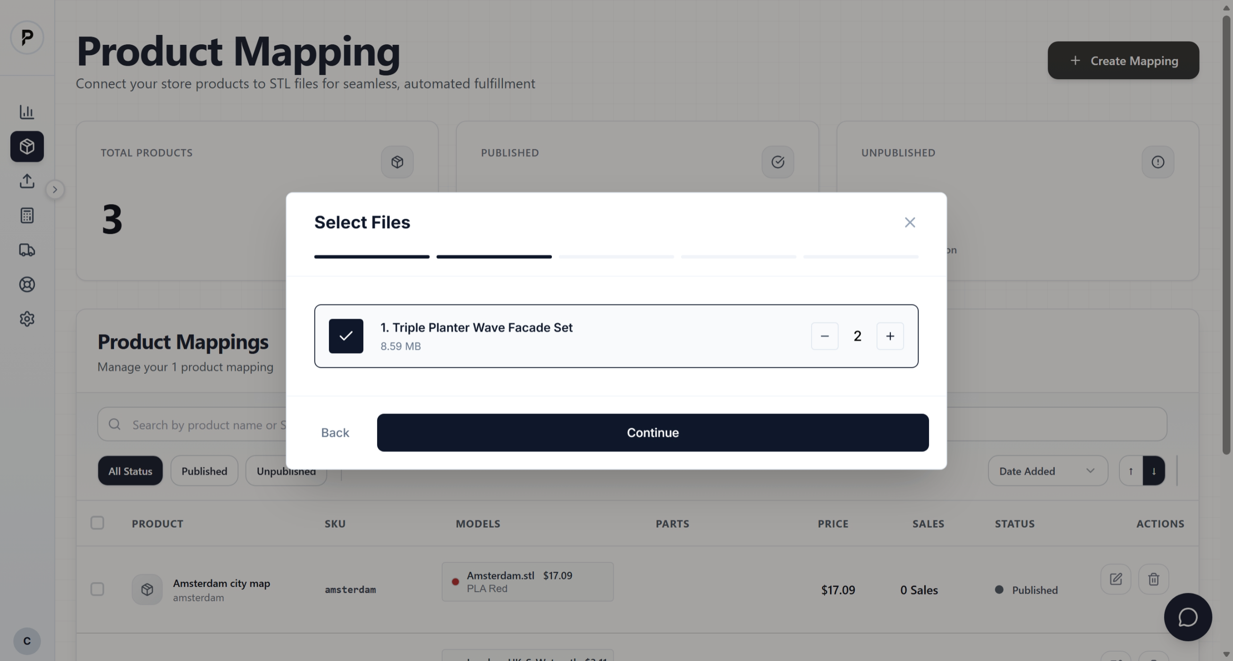
Task: Click the Published status of Amsterdam row
Action: (1027, 590)
